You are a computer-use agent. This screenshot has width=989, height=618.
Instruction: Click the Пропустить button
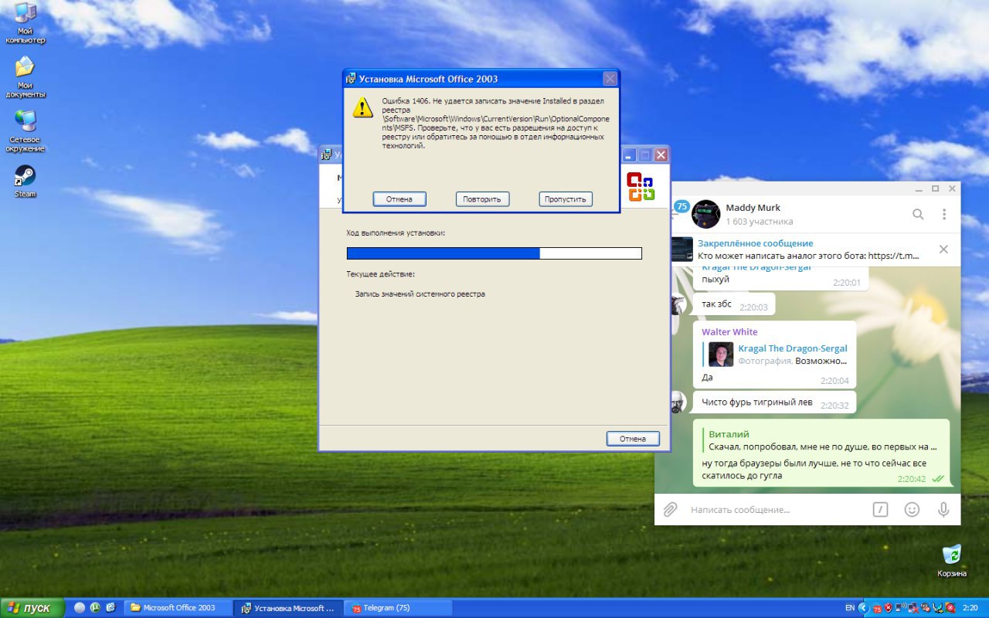click(x=566, y=199)
